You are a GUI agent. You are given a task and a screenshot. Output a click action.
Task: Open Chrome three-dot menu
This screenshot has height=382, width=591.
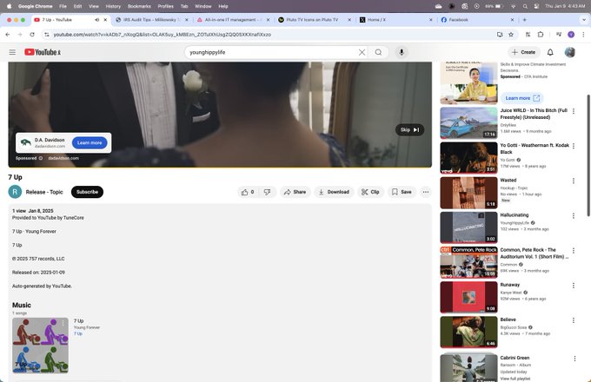583,35
